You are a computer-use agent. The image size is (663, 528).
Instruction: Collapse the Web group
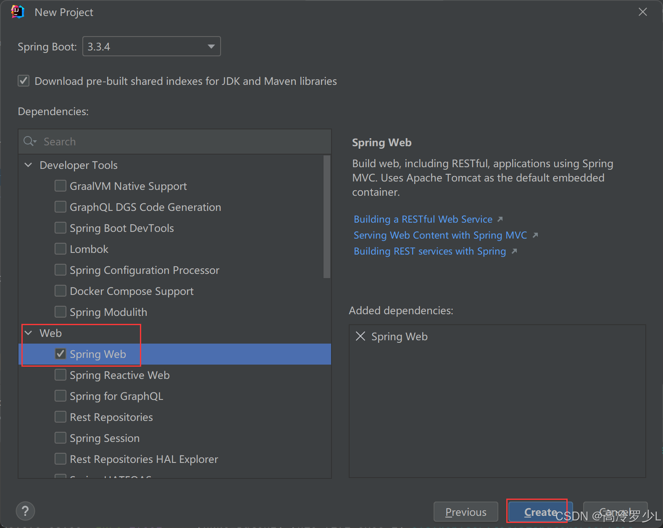pos(28,333)
